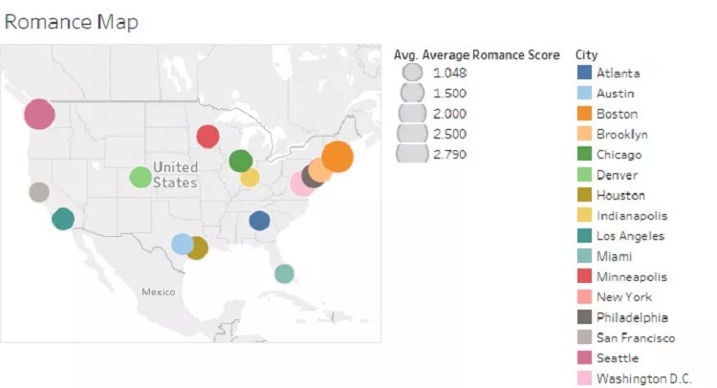Select the Miami bubble in Florida
Screen dimensions: 717x388
[x=284, y=273]
